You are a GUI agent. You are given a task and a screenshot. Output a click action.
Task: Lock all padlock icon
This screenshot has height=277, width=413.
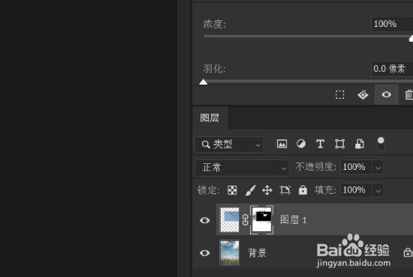pos(303,190)
